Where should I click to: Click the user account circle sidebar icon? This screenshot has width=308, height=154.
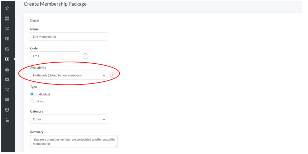click(x=7, y=110)
